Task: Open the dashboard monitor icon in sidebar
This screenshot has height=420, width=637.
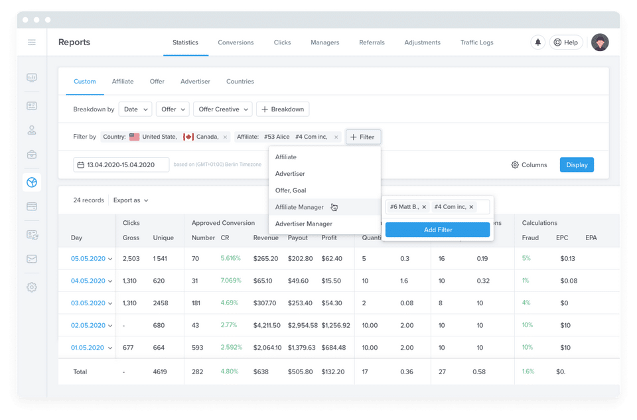Action: click(x=32, y=78)
